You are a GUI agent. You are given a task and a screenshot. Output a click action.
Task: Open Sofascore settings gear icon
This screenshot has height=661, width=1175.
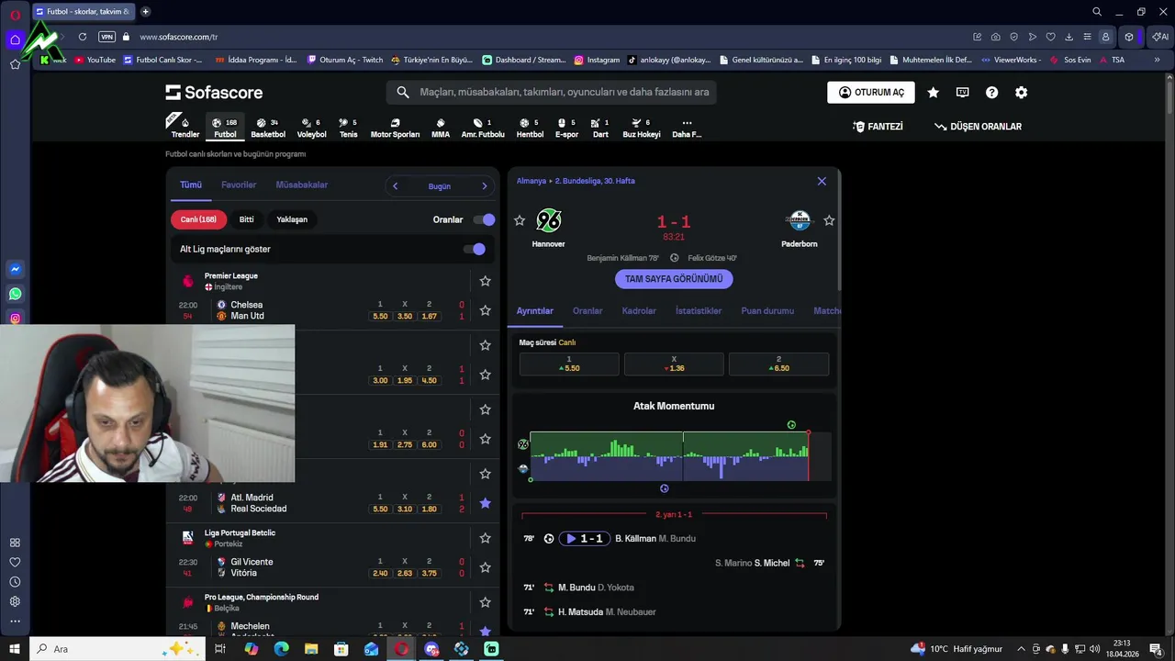pos(1021,93)
